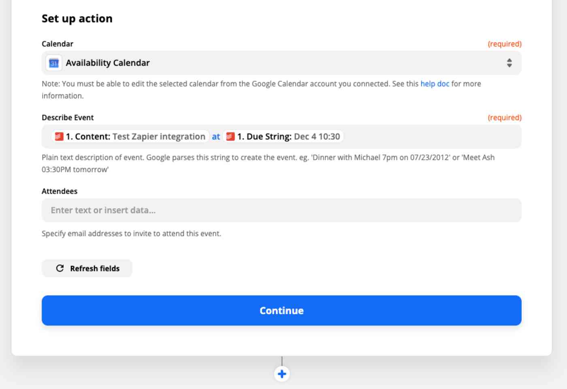Click the Set up action heading
567x389 pixels.
tap(77, 19)
